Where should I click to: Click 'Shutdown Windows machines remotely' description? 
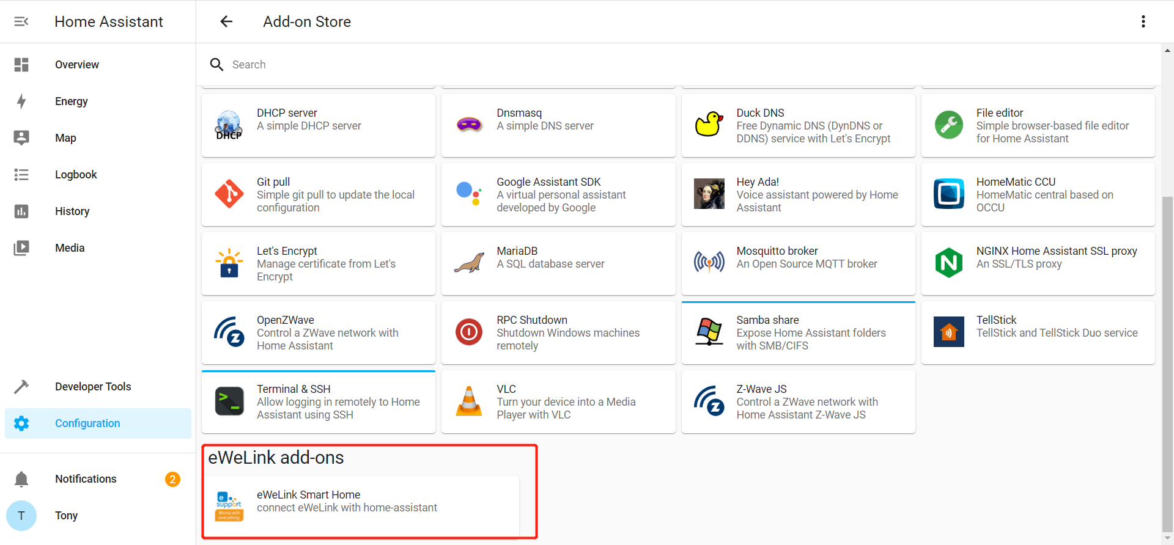click(568, 339)
